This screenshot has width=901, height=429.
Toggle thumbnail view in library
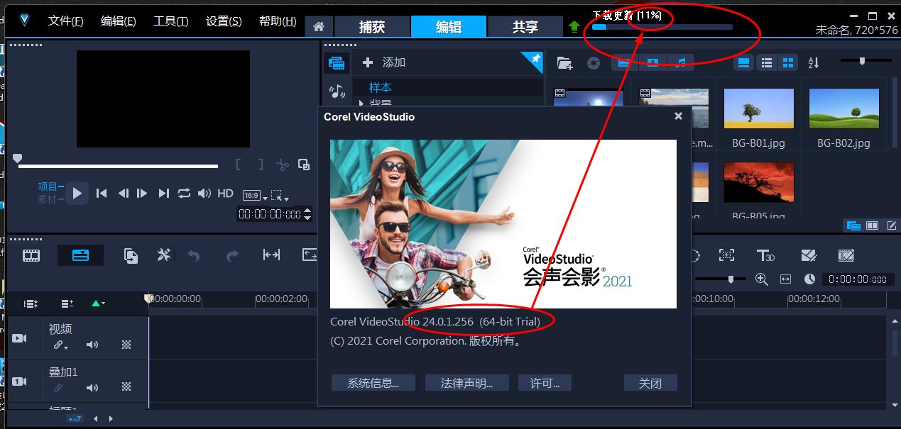coord(743,62)
